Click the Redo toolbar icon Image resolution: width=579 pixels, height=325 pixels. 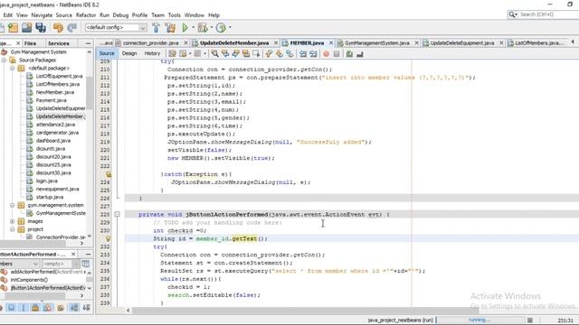click(x=71, y=28)
